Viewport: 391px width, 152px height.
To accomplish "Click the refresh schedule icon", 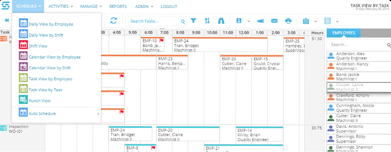I will click(113, 21).
